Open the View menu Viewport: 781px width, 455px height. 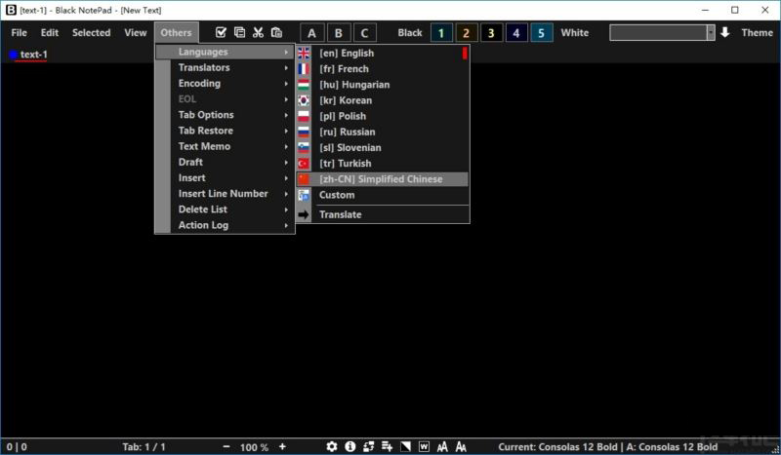pos(135,33)
